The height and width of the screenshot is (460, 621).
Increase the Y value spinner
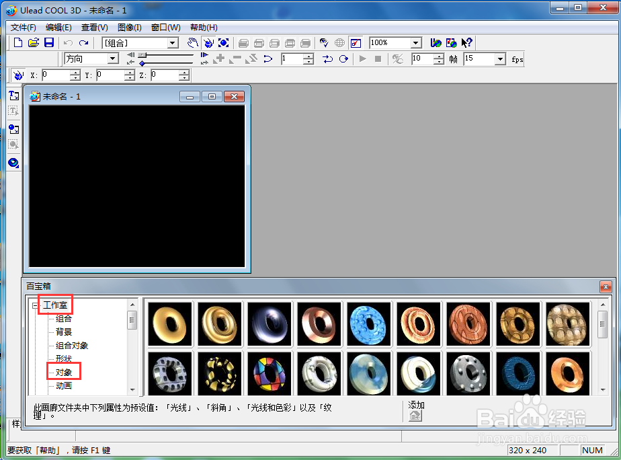[x=130, y=72]
